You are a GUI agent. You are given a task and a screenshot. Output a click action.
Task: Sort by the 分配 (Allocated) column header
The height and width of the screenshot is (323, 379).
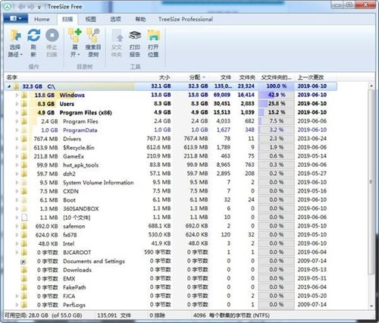coord(195,77)
